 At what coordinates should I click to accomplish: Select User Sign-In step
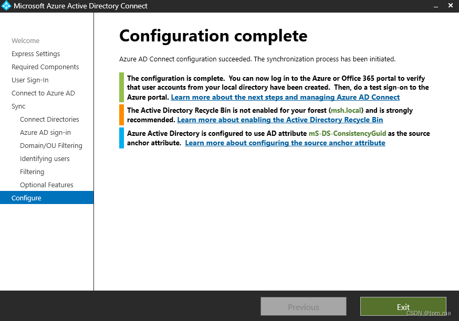click(30, 80)
